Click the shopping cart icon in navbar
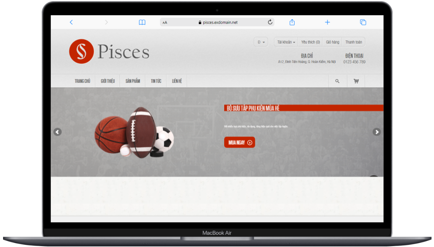 point(356,81)
